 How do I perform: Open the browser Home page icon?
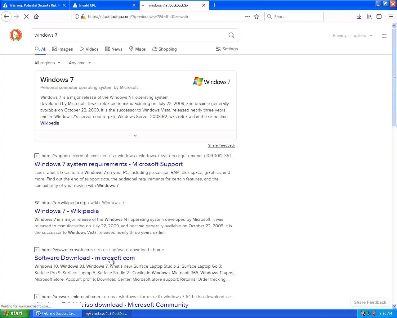tap(36, 16)
